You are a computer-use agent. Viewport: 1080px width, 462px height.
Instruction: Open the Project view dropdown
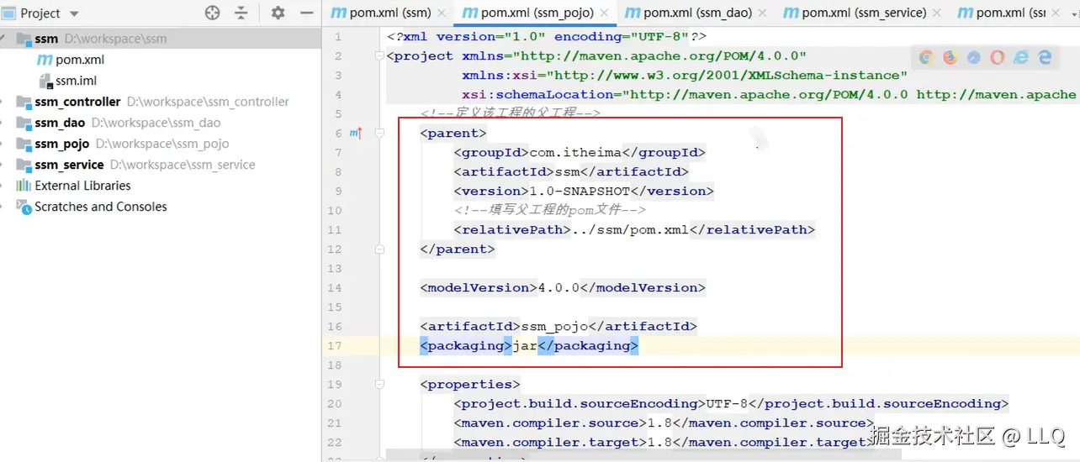(x=73, y=13)
